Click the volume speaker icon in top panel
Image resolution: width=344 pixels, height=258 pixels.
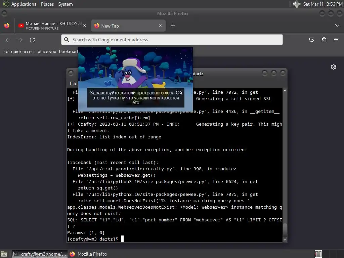[x=297, y=4]
